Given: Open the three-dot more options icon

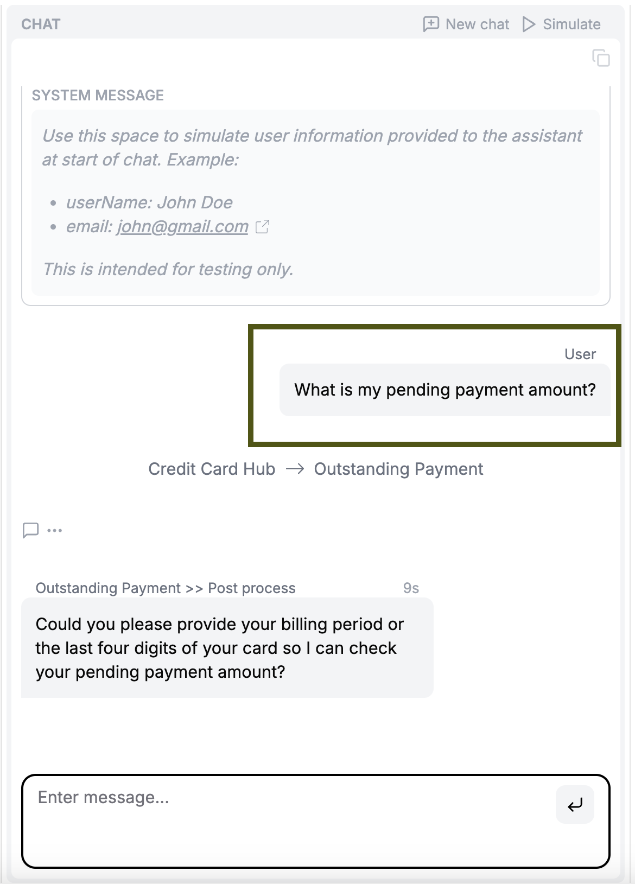Looking at the screenshot, I should 55,530.
